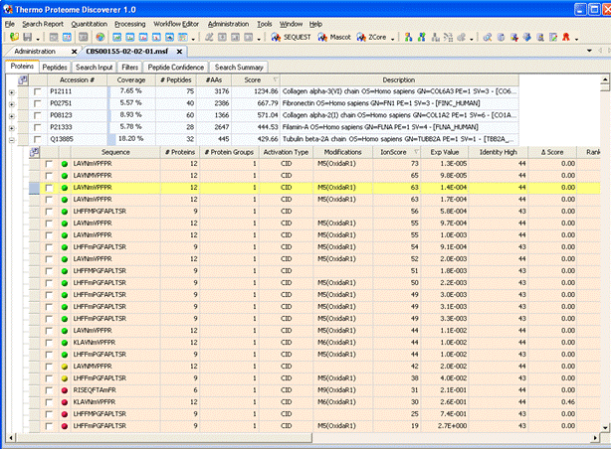Click the Thermo Proteome Discoverer title bar icon
The height and width of the screenshot is (449, 611).
8,9
